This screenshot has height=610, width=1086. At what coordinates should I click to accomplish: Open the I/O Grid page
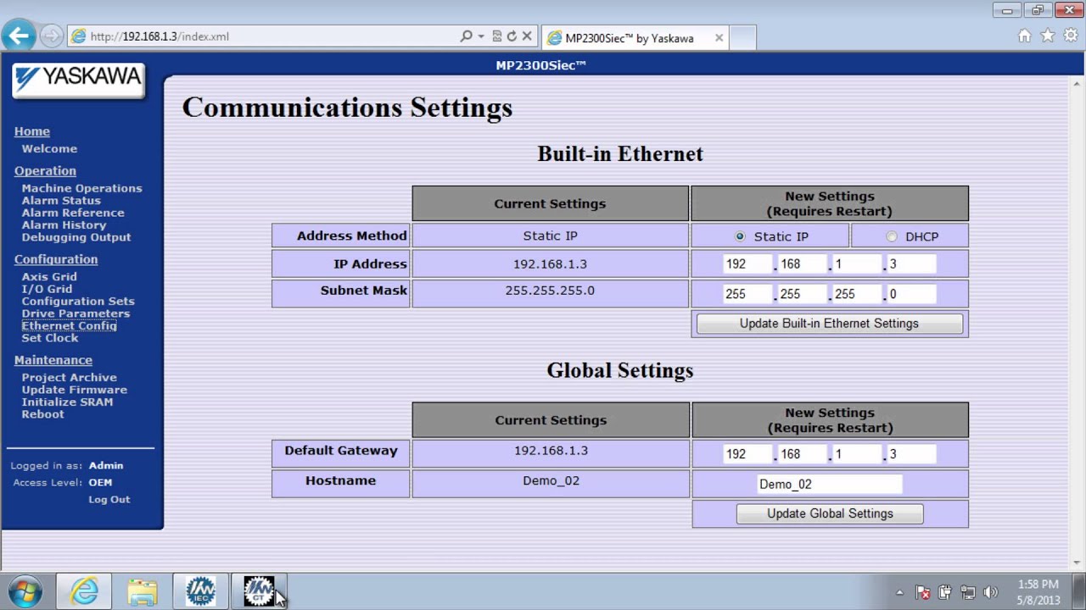point(47,289)
